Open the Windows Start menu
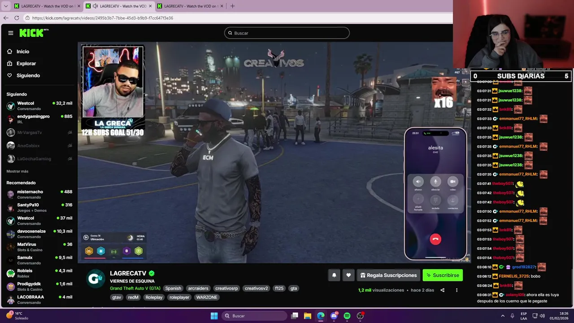Viewport: 574px width, 323px height. 214,316
